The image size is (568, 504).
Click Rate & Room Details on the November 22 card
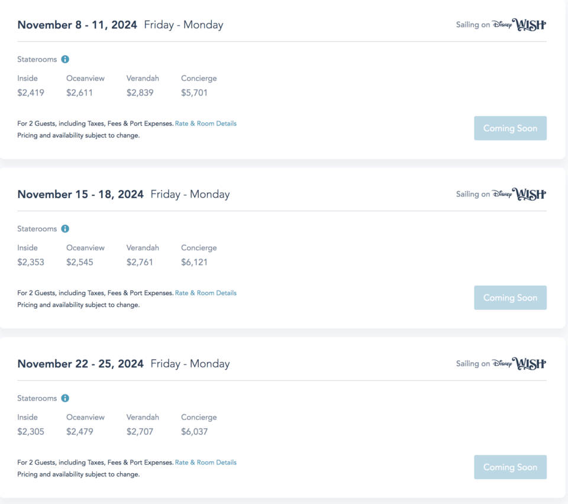[205, 462]
